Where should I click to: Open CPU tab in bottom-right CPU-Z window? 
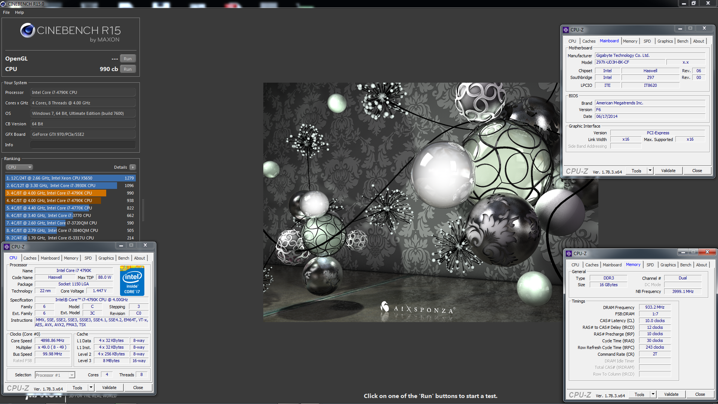(x=575, y=265)
